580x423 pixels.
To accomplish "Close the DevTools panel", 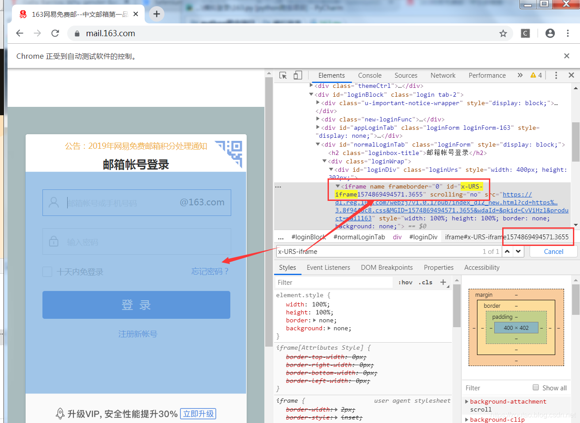I will pyautogui.click(x=571, y=76).
